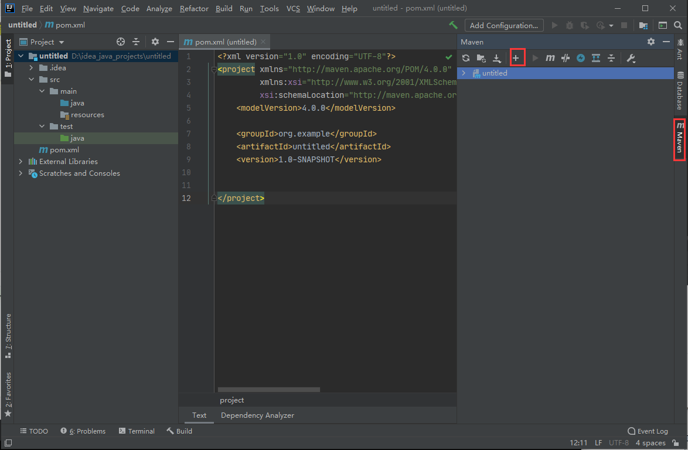Add a Maven project with plus icon
688x450 pixels.
coord(516,58)
